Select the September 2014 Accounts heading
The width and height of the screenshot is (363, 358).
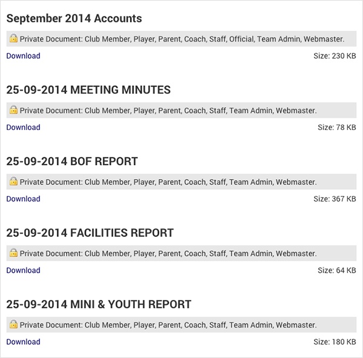point(74,19)
